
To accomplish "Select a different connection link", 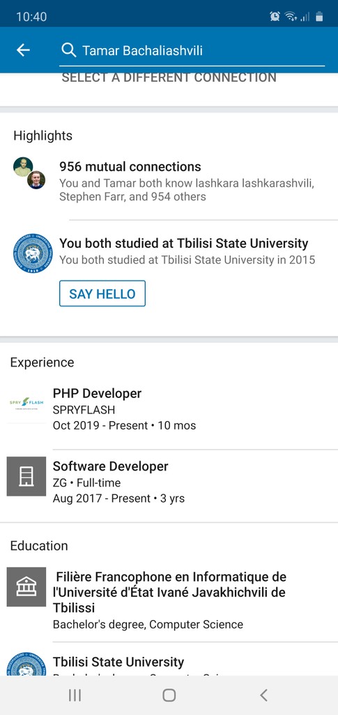I will [169, 78].
